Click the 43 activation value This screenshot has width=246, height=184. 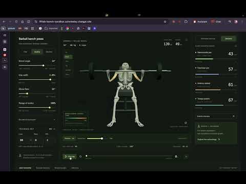click(x=231, y=54)
